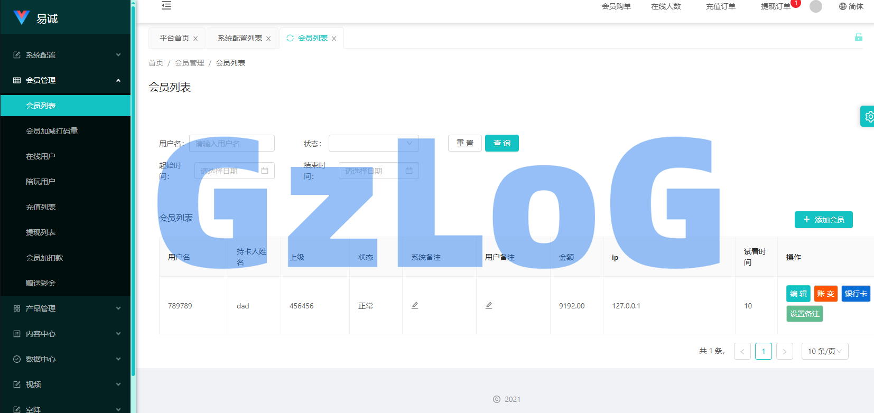Viewport: 874px width, 413px height.
Task: Focus the 用户名 input field
Action: pyautogui.click(x=232, y=143)
